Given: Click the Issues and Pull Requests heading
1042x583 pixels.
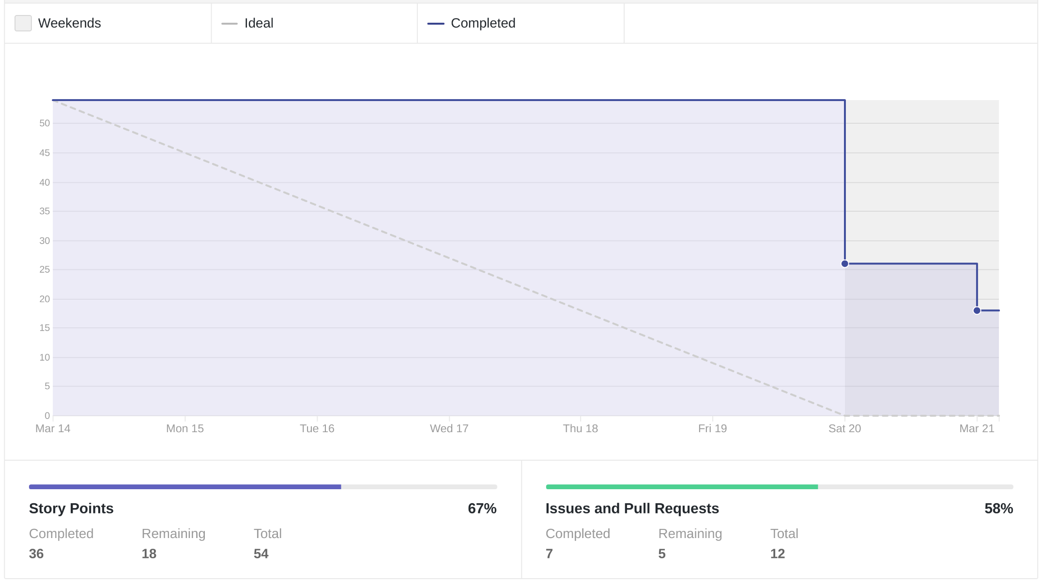Looking at the screenshot, I should (x=632, y=509).
